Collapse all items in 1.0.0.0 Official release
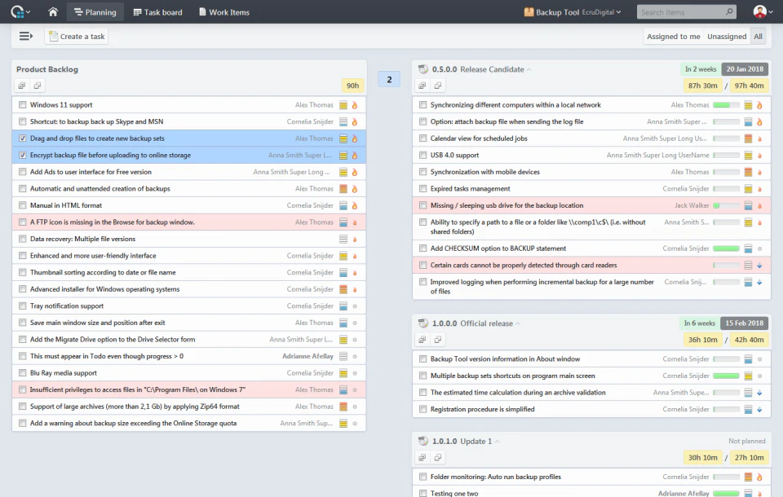The image size is (783, 497). coord(438,339)
